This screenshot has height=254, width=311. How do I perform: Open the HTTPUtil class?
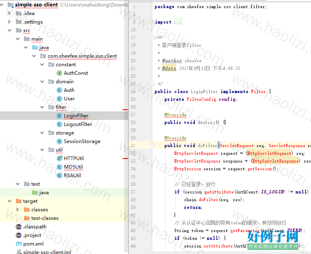click(x=74, y=158)
